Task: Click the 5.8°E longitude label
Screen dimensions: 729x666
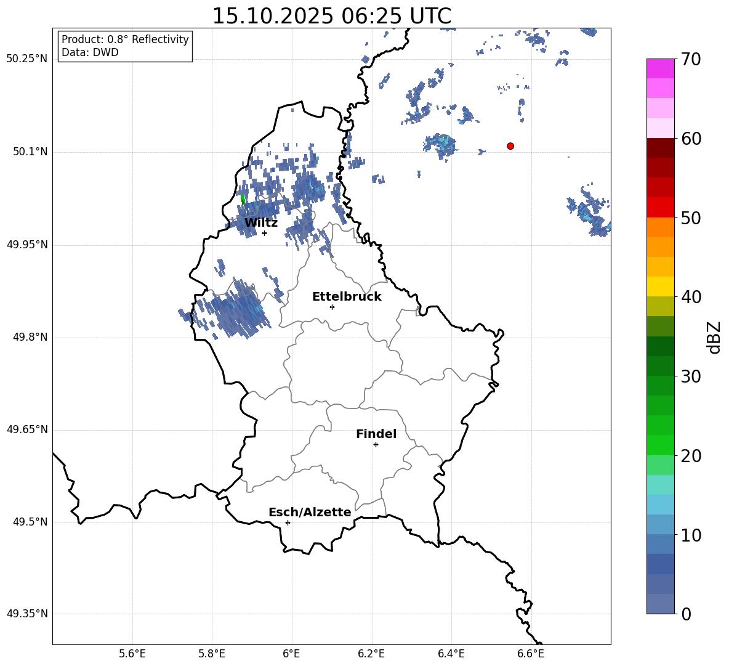Action: coord(212,654)
